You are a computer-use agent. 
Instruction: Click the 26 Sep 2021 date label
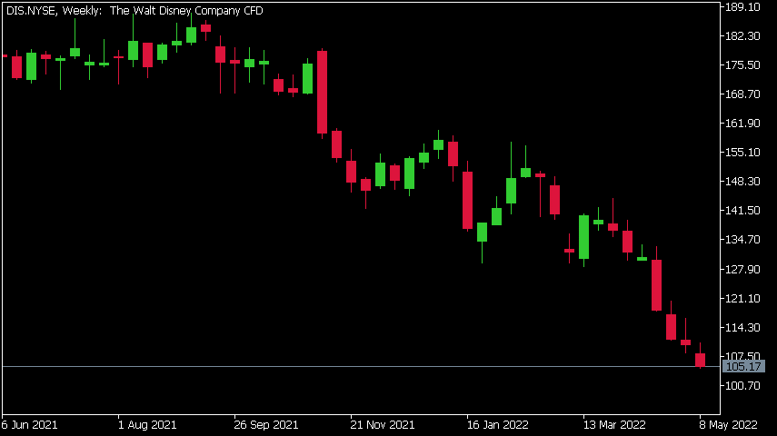click(x=266, y=425)
